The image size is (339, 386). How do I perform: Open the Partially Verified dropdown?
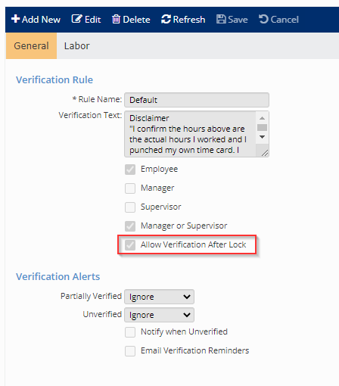(x=159, y=297)
